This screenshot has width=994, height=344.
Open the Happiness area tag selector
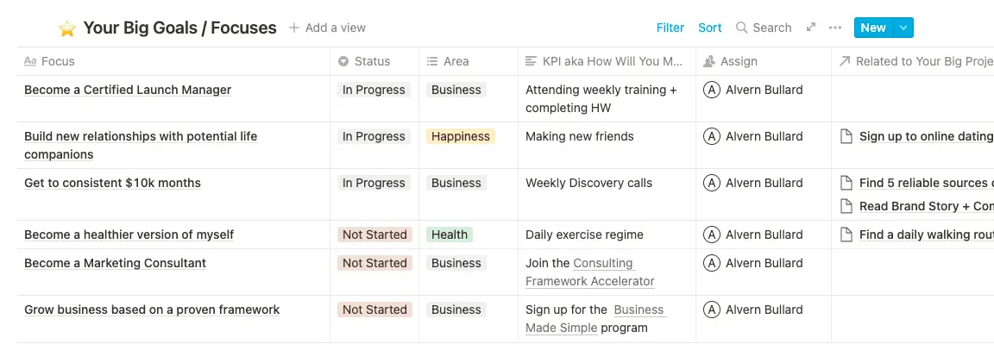[460, 136]
